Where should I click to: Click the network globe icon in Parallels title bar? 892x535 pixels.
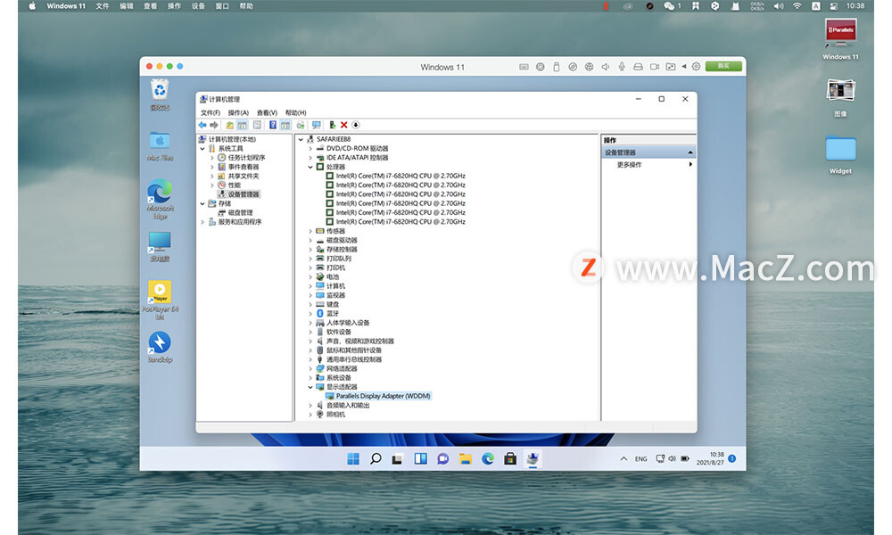pyautogui.click(x=589, y=67)
